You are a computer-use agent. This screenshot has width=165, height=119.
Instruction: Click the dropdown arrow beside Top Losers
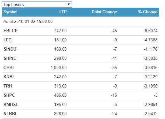coord(69,4)
